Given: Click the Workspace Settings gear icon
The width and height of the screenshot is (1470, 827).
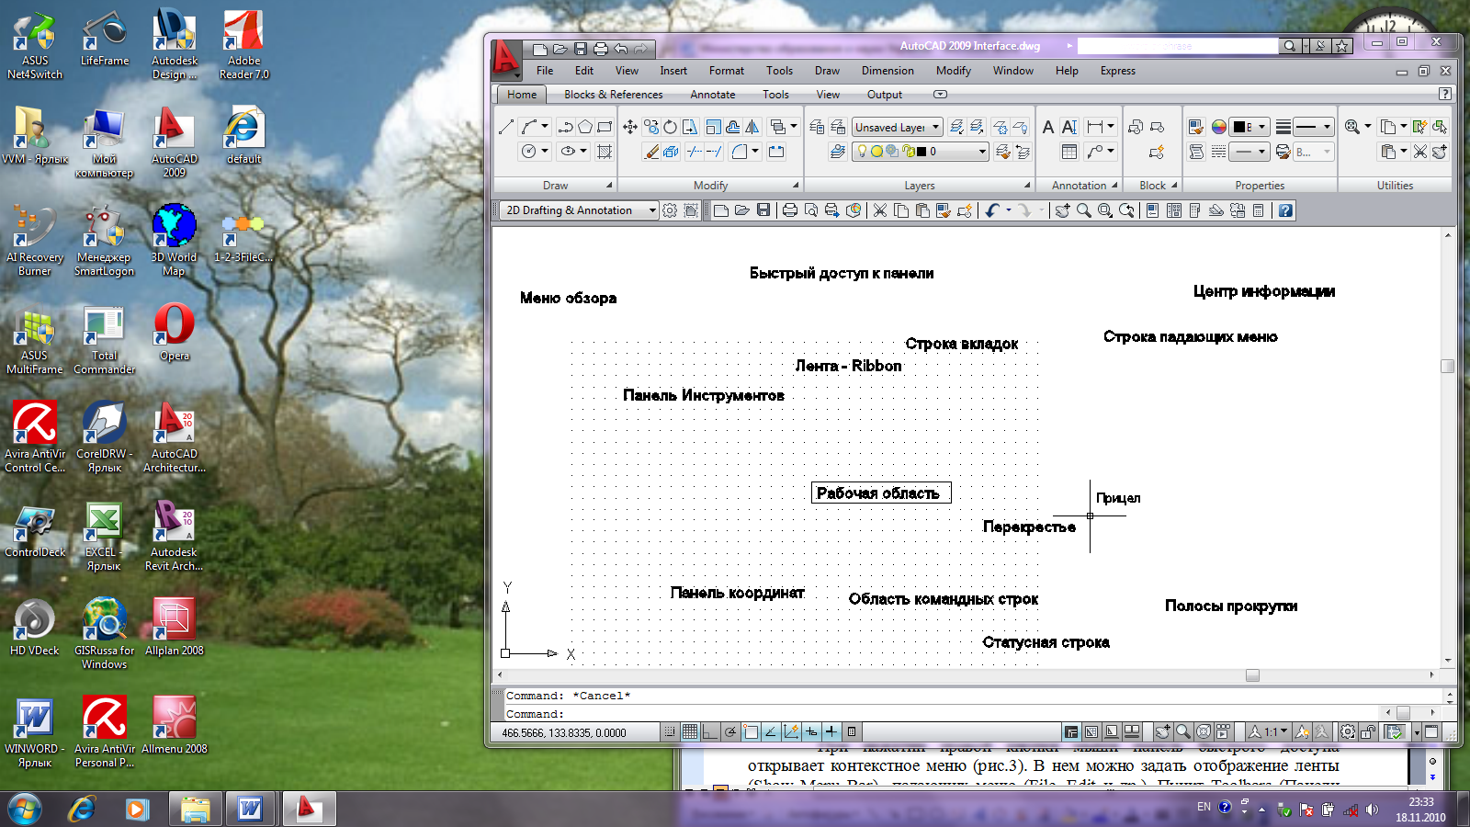Looking at the screenshot, I should point(670,210).
